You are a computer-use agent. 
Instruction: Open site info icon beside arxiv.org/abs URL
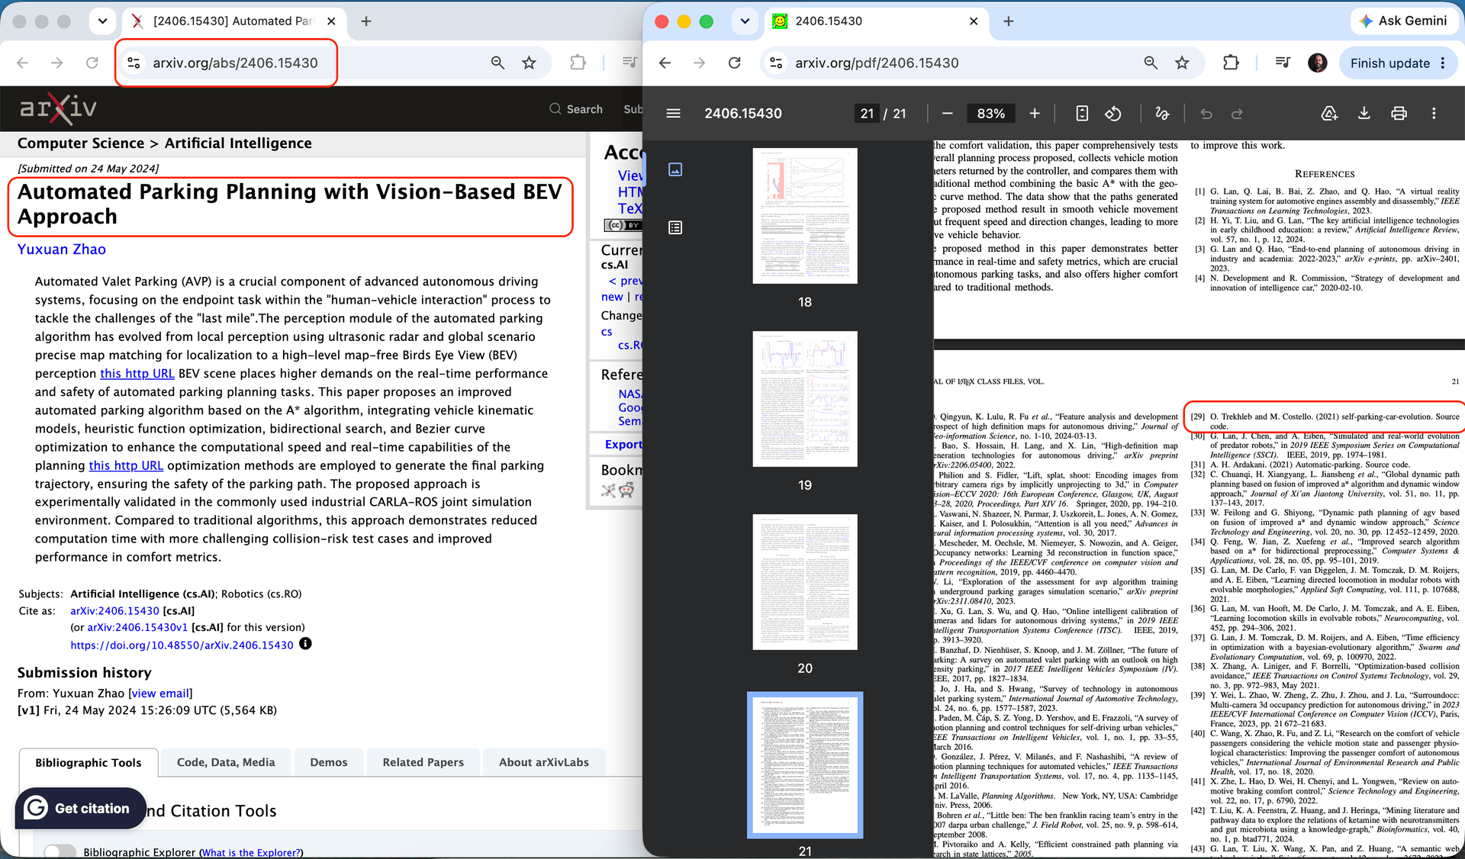[134, 63]
